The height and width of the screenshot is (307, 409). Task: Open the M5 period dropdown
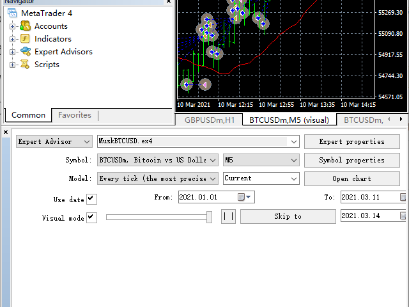(294, 160)
